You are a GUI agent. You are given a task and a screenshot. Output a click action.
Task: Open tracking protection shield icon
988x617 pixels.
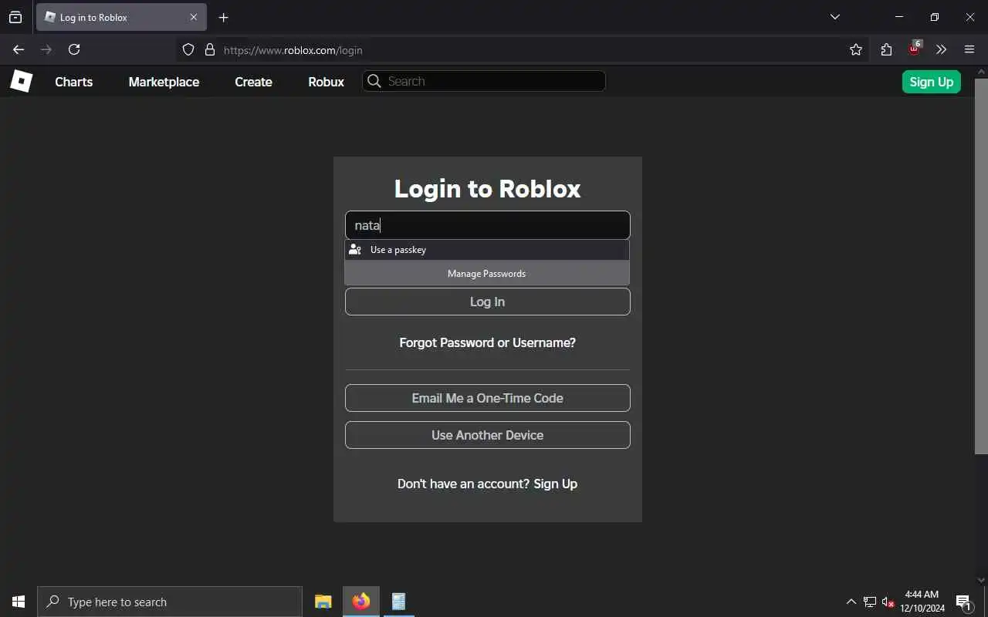coord(188,50)
